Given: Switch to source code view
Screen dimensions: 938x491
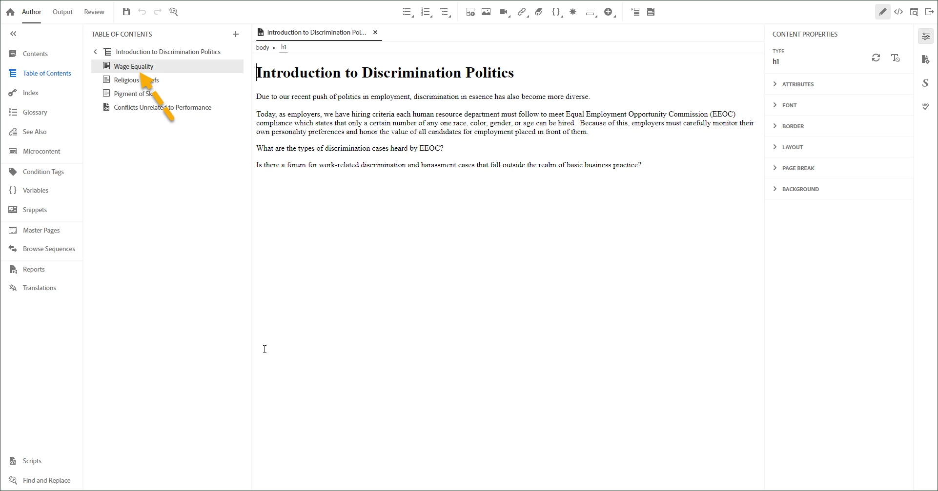Looking at the screenshot, I should click(x=898, y=12).
